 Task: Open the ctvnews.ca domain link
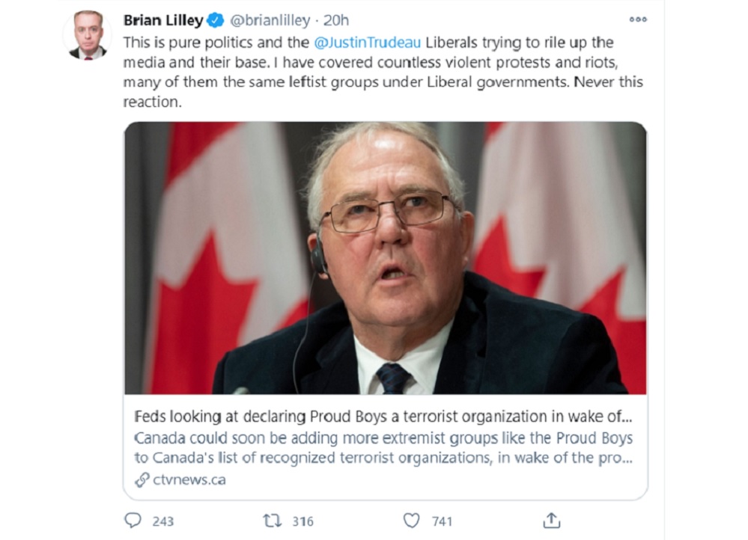coord(189,479)
